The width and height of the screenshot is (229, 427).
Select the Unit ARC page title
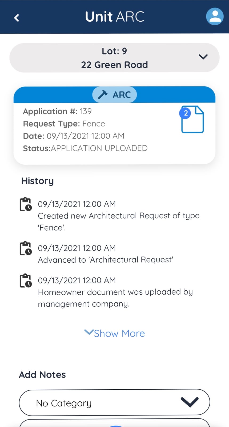[x=115, y=17]
